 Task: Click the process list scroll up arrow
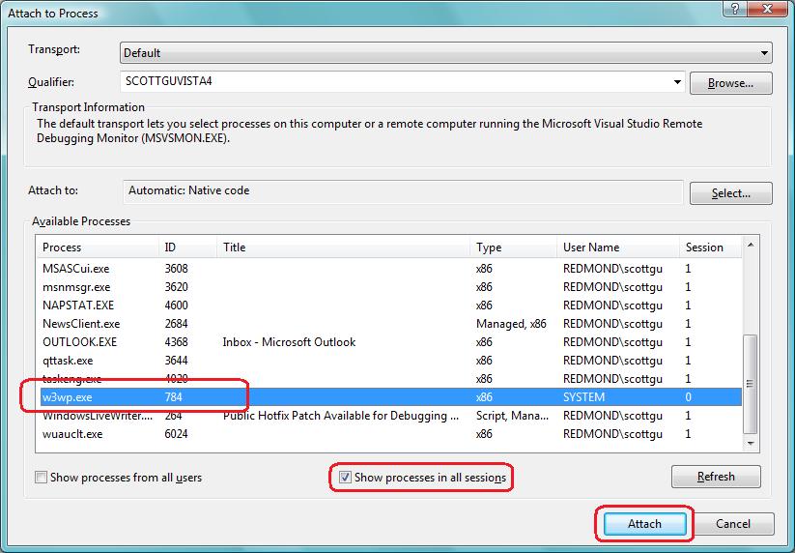click(x=751, y=245)
